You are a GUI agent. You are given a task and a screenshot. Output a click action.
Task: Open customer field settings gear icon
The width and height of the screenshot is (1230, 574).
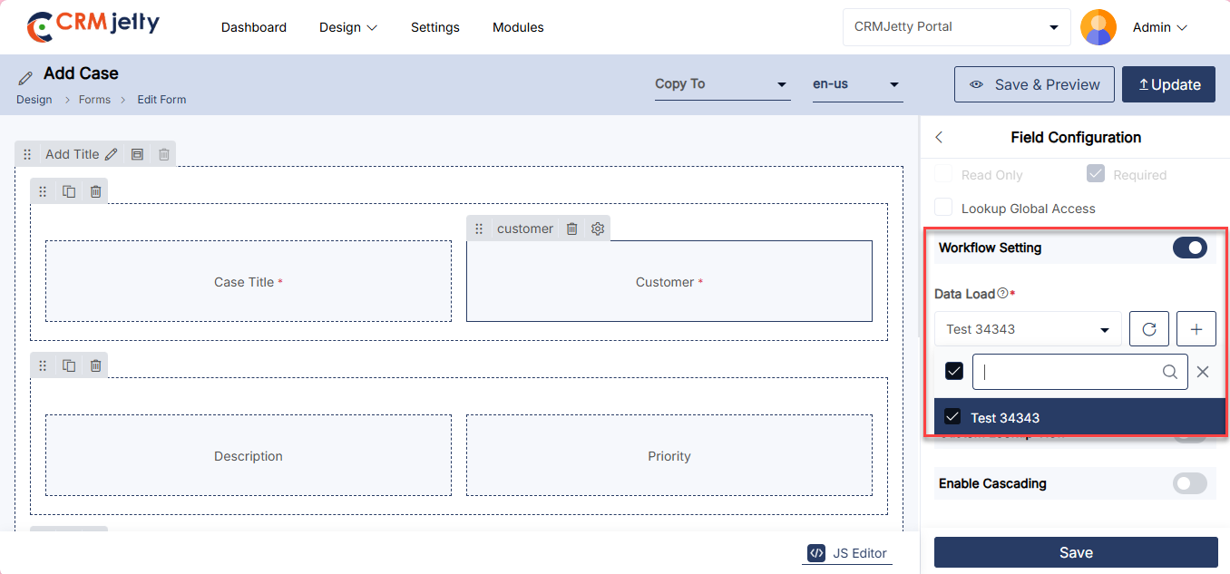597,229
